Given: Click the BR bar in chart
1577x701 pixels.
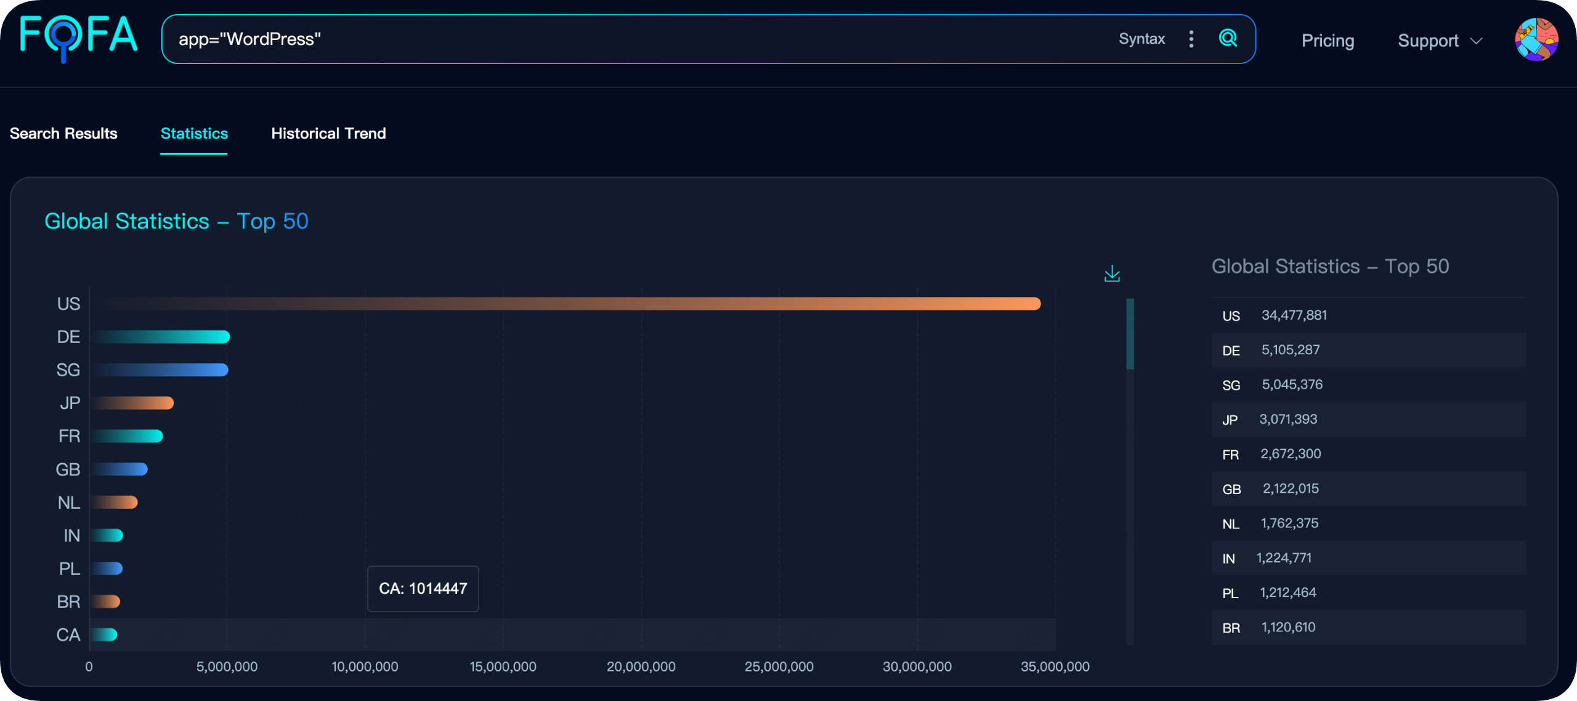Looking at the screenshot, I should pyautogui.click(x=105, y=601).
